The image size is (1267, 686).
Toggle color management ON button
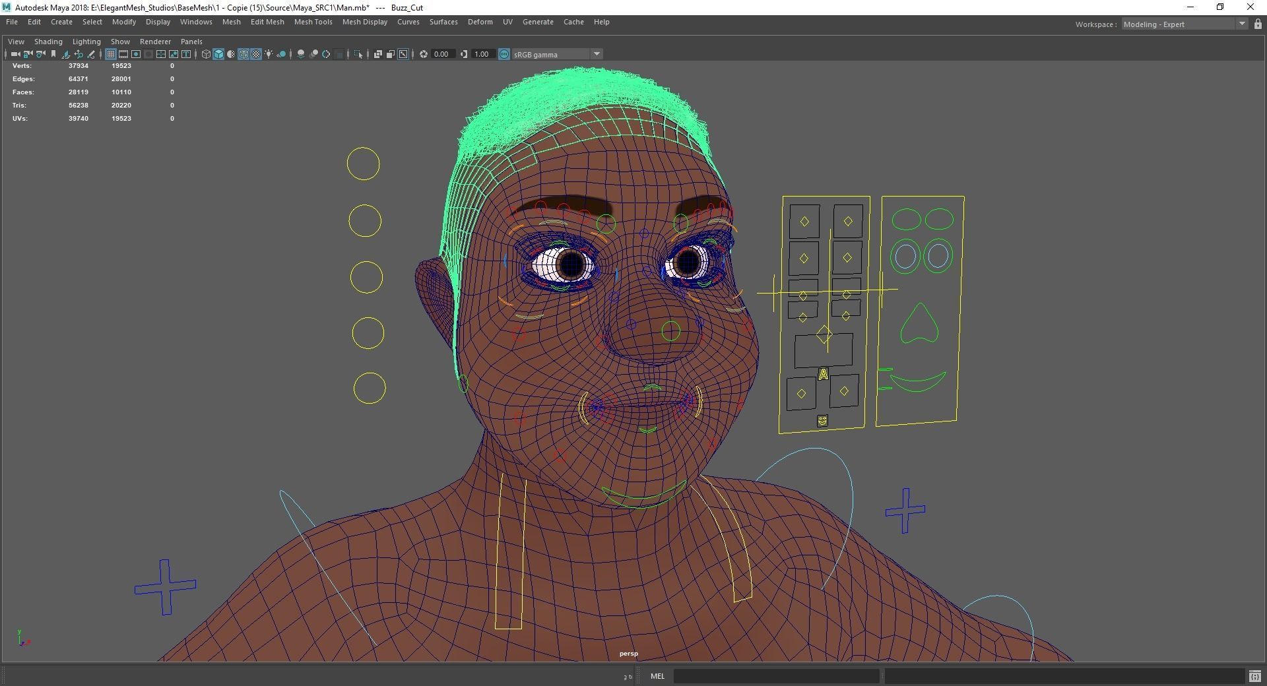coord(504,54)
